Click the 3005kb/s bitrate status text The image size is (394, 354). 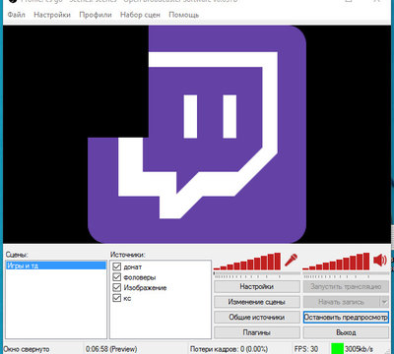359,349
